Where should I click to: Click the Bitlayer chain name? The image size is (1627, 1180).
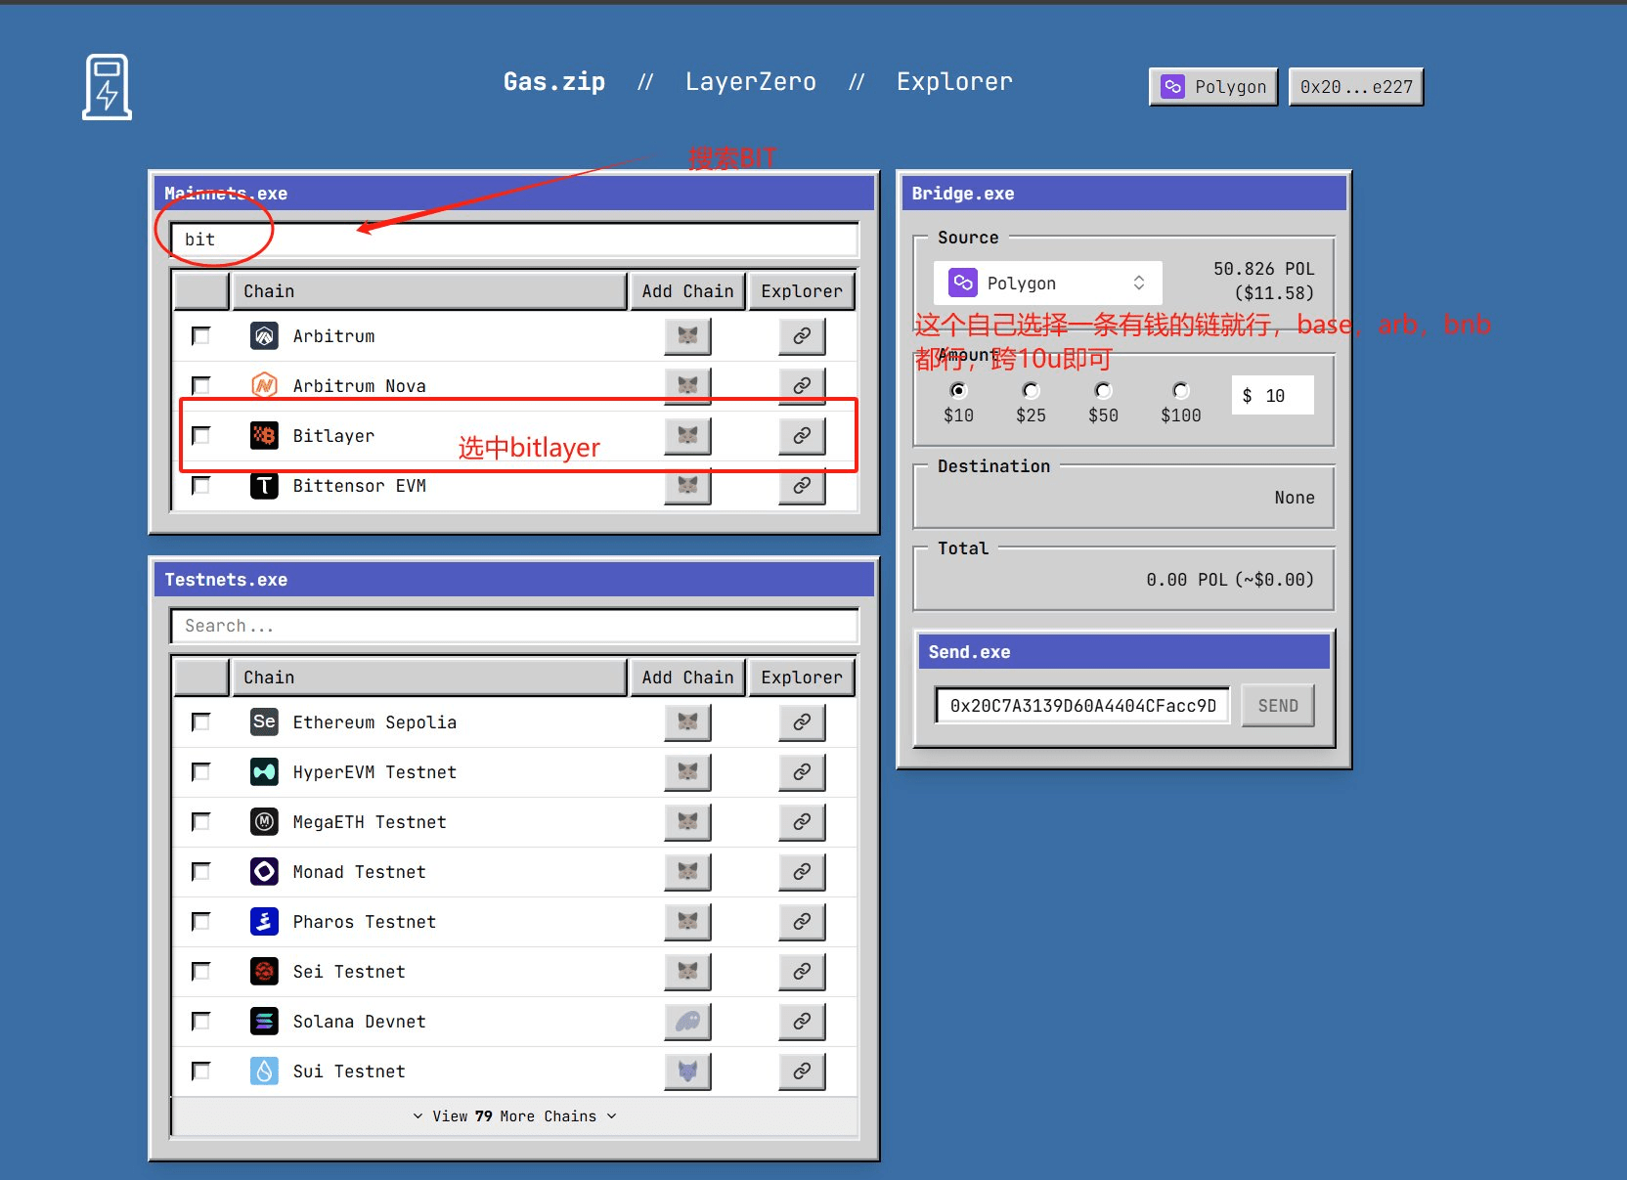point(333,436)
